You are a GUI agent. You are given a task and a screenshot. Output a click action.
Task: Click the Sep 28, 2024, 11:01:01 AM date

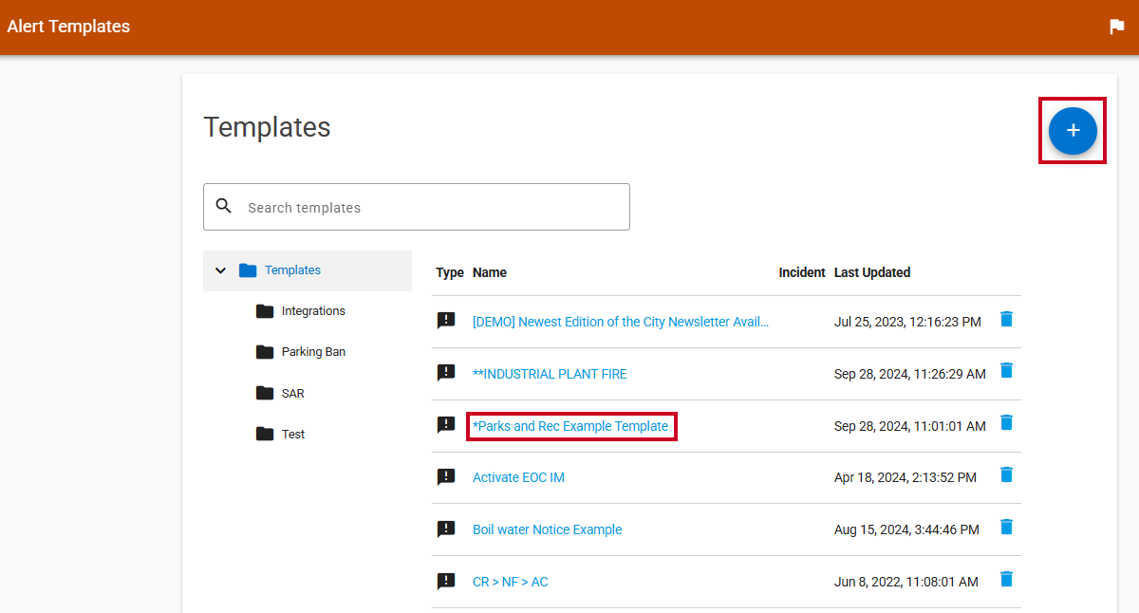point(909,426)
